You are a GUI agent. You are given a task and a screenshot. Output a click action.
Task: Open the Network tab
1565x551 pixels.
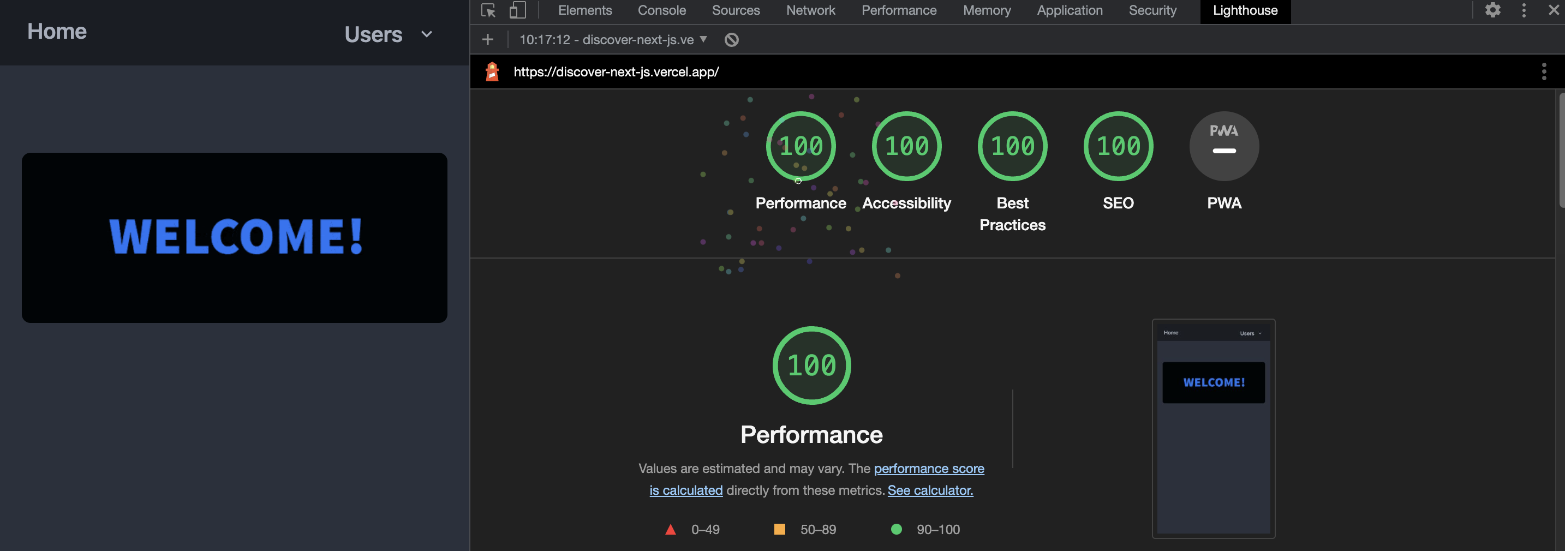pos(810,10)
